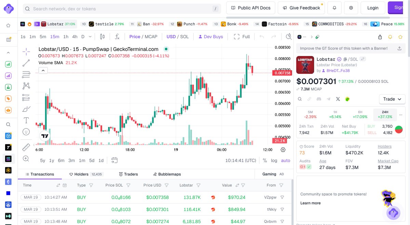Toggle log scale on chart
The height and width of the screenshot is (225, 410).
[274, 160]
